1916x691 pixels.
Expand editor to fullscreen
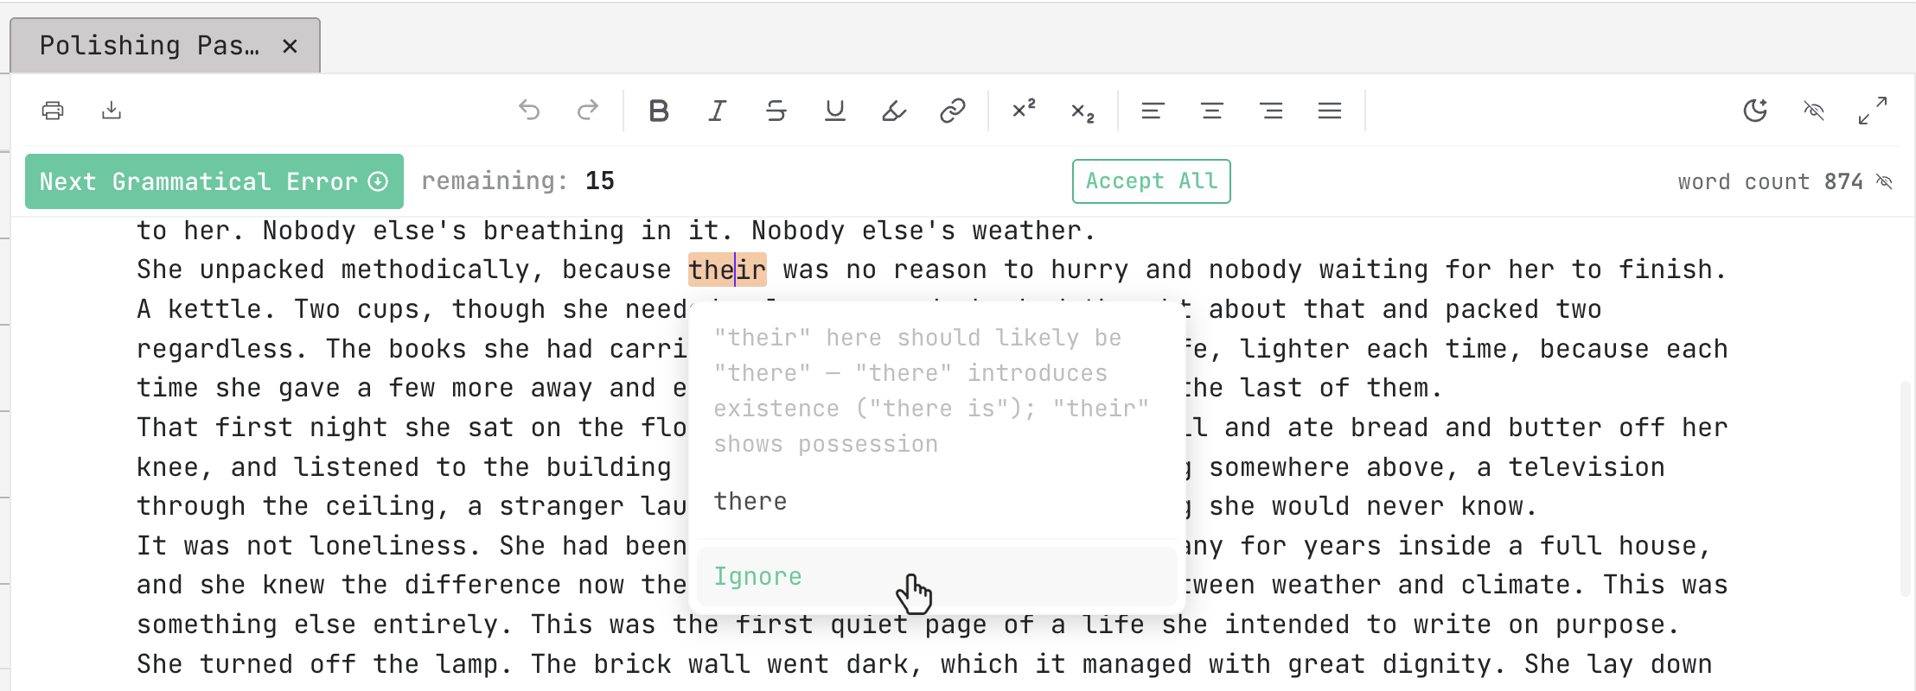tap(1873, 111)
